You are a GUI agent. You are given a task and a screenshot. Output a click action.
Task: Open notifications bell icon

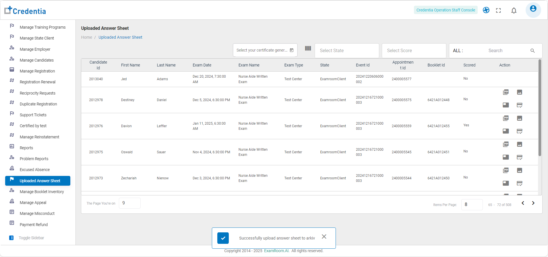(514, 11)
